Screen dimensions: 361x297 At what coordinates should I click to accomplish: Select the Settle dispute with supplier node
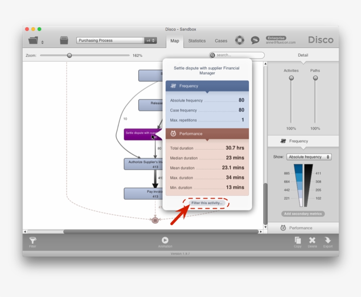143,134
